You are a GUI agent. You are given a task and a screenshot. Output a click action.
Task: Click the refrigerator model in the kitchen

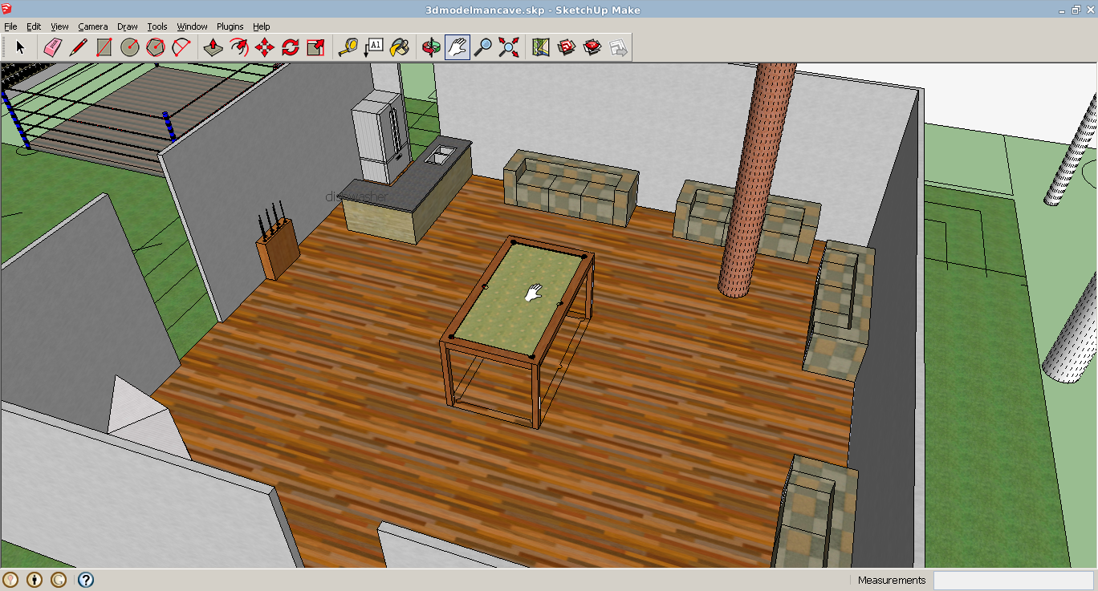[381, 136]
